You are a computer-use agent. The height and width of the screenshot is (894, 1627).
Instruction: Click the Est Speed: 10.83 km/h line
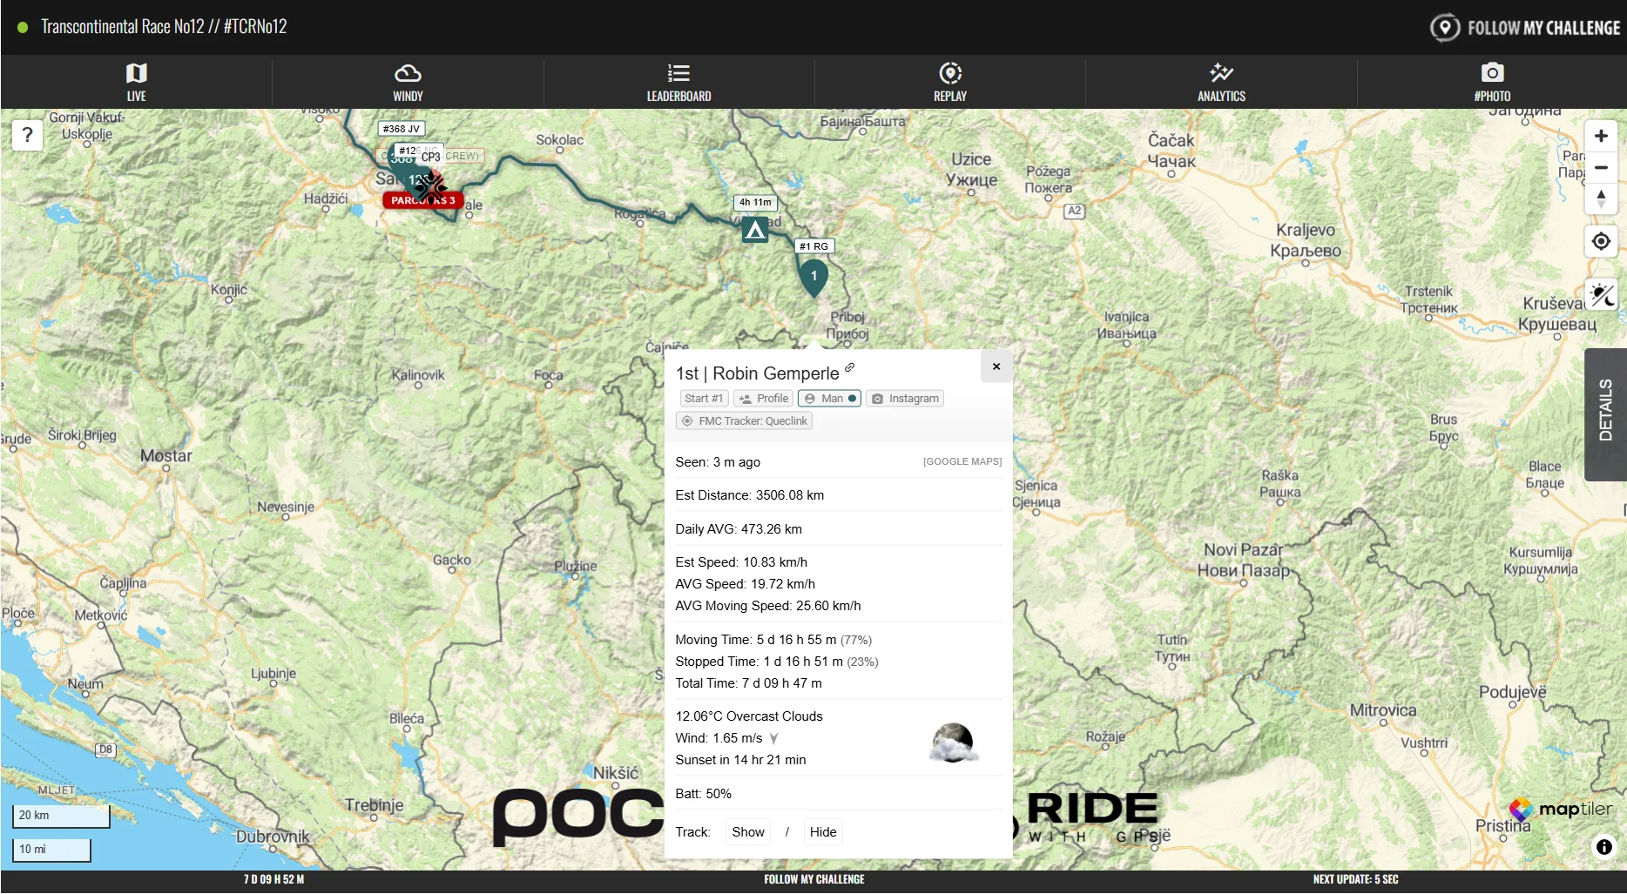point(741,562)
